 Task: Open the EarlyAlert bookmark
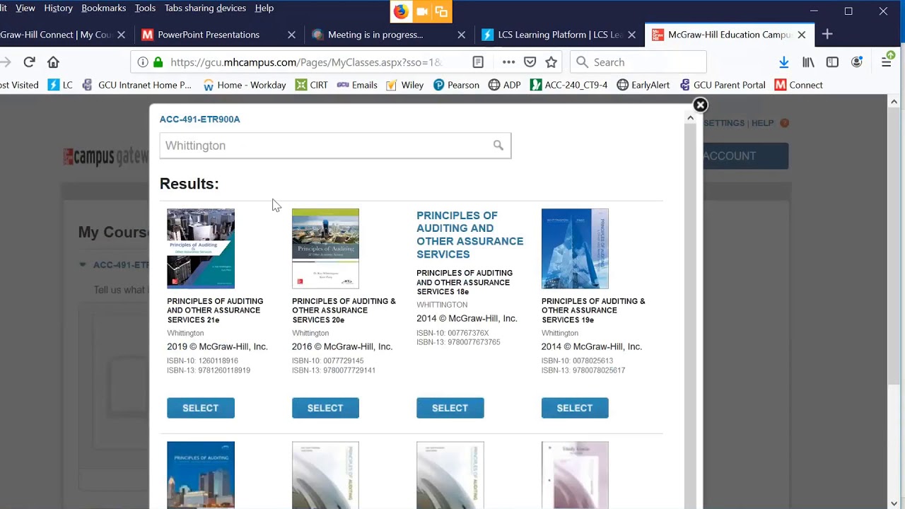pyautogui.click(x=643, y=85)
